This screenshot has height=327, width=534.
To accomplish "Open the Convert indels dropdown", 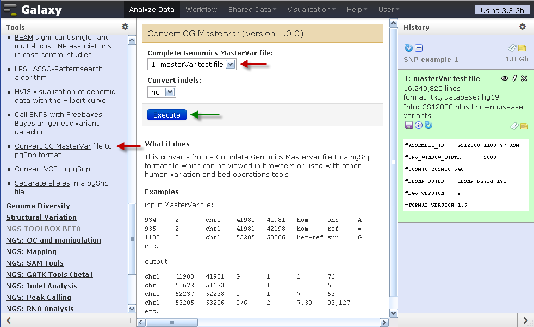I will point(162,92).
